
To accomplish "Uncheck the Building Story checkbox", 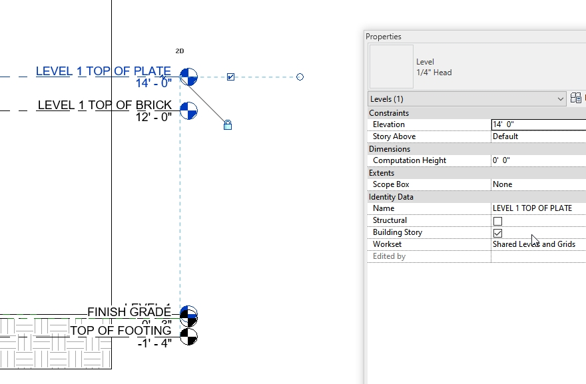I will coord(498,233).
